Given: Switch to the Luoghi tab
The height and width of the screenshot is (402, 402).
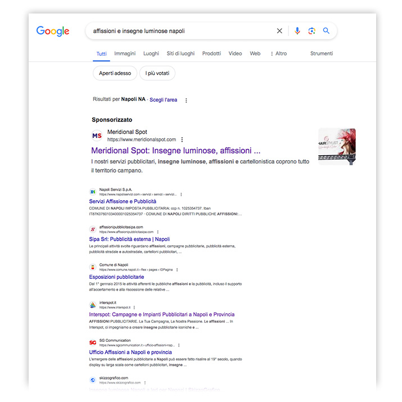Looking at the screenshot, I should (151, 53).
